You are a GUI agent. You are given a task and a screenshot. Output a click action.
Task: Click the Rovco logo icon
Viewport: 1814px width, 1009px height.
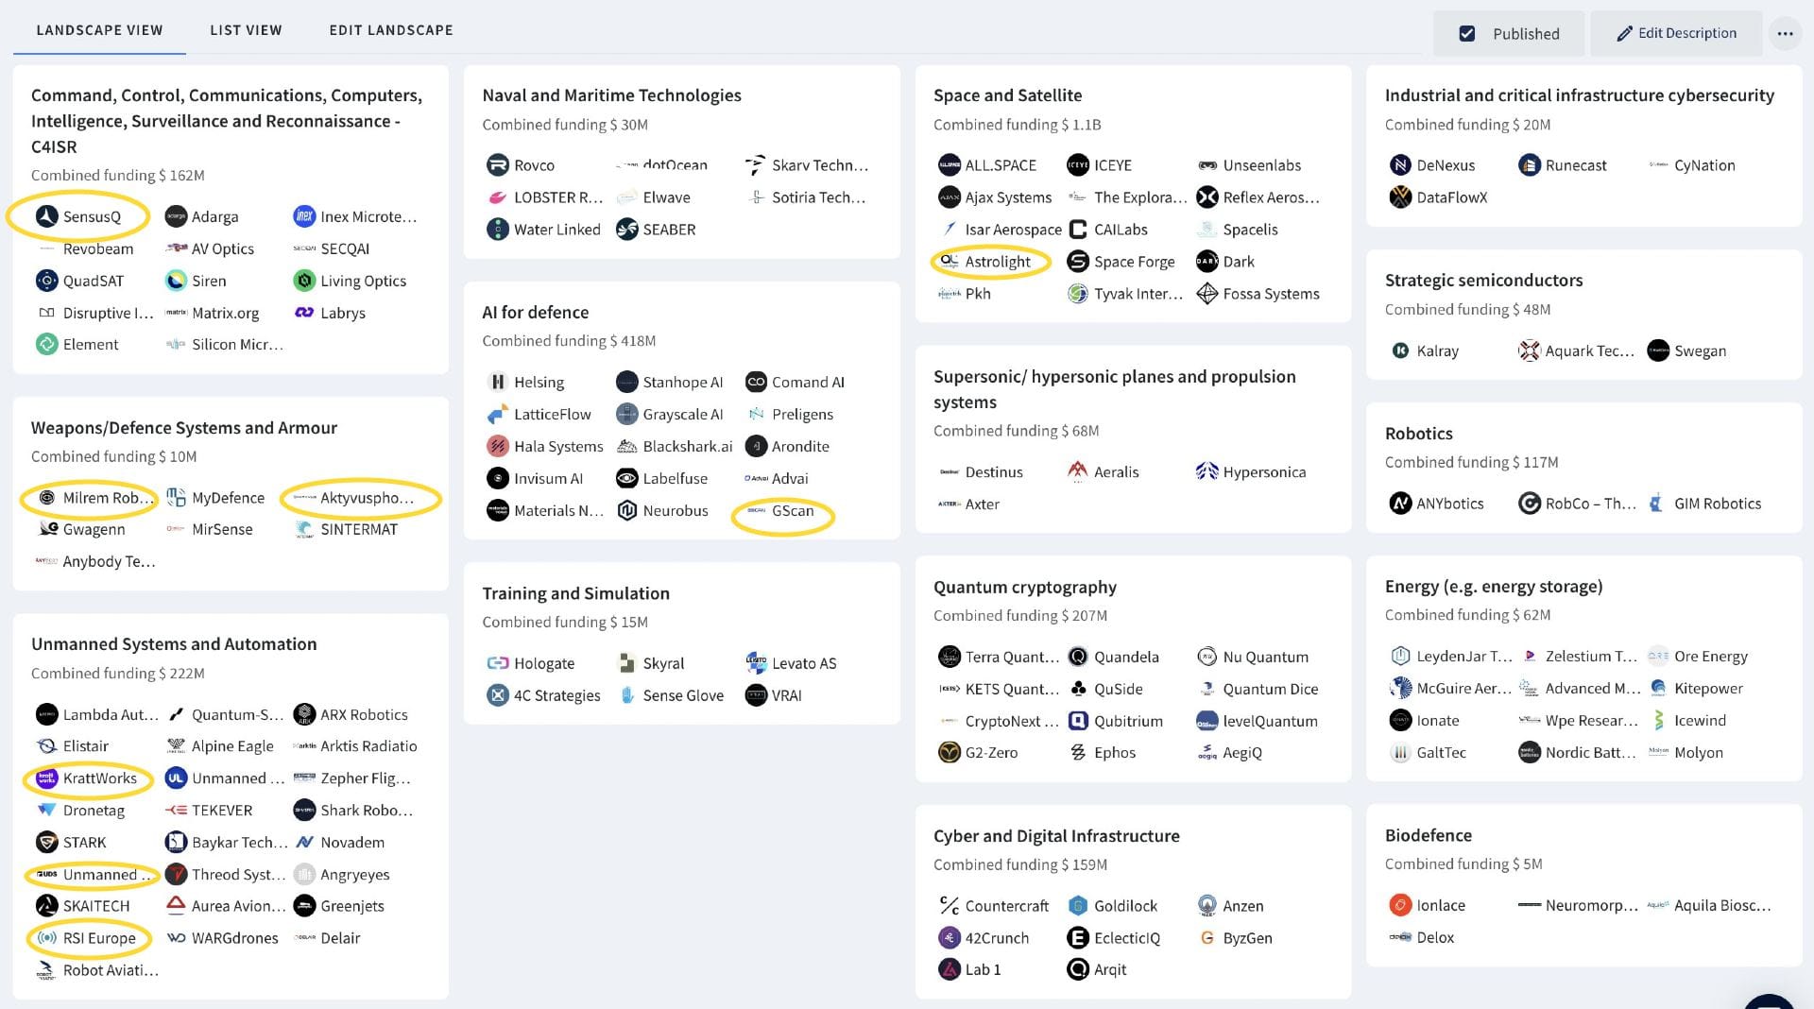(498, 165)
